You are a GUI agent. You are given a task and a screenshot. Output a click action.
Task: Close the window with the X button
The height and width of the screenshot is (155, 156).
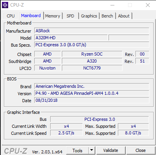(x=148, y=5)
